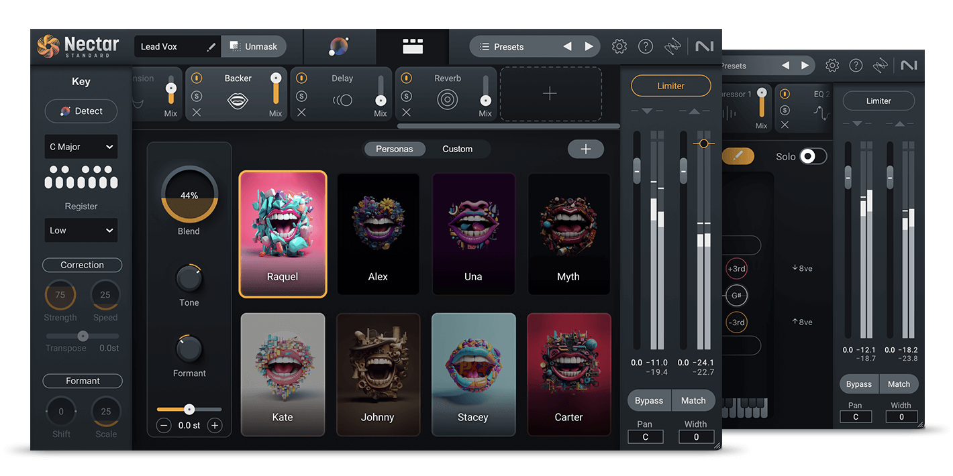This screenshot has width=953, height=476.
Task: Click the Native Instruments logo in front window
Action: pyautogui.click(x=704, y=46)
